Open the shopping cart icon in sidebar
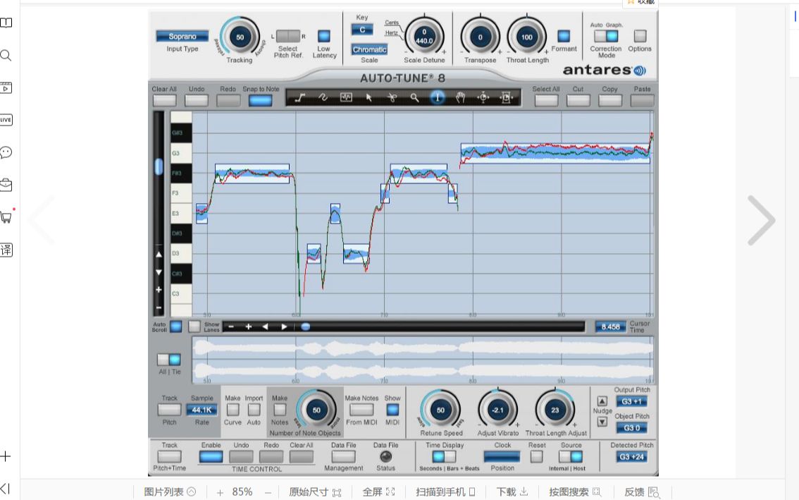Screen dimensions: 799x500 coord(6,217)
